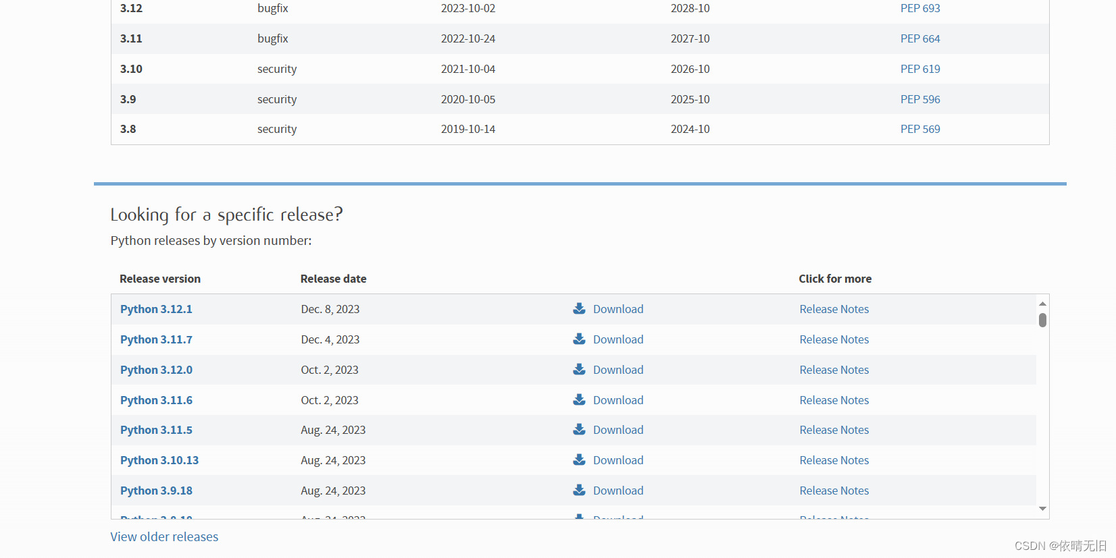View Release Notes for Python 3.12.1
This screenshot has width=1116, height=558.
coord(834,309)
